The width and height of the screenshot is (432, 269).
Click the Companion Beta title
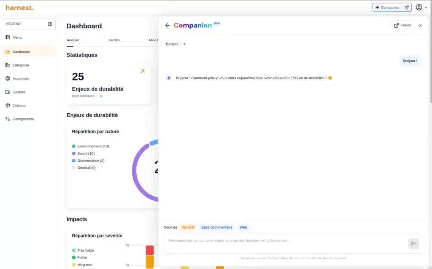point(197,25)
